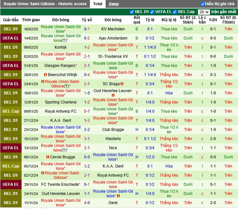238x209 pixels.
Task: Open Ajax Amsterdam team link
Action: [x=113, y=38]
